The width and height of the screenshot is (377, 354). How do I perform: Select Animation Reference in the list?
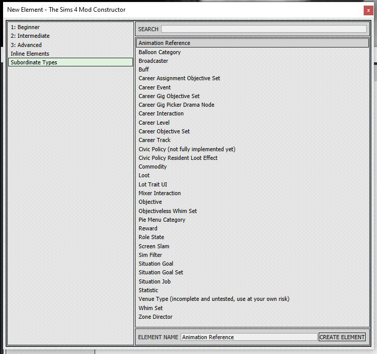[x=164, y=43]
